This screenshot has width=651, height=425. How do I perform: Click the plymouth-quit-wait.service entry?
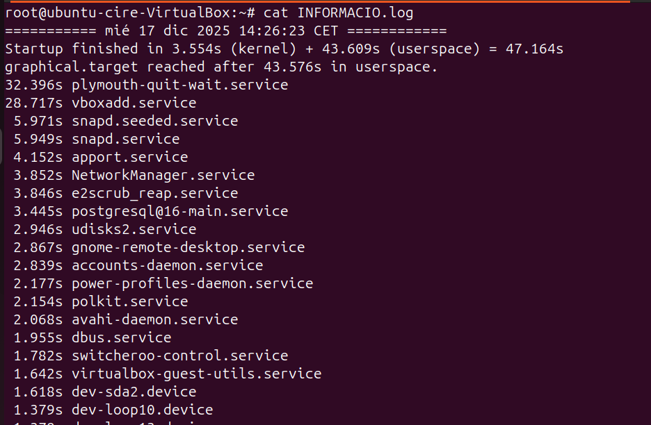(179, 85)
